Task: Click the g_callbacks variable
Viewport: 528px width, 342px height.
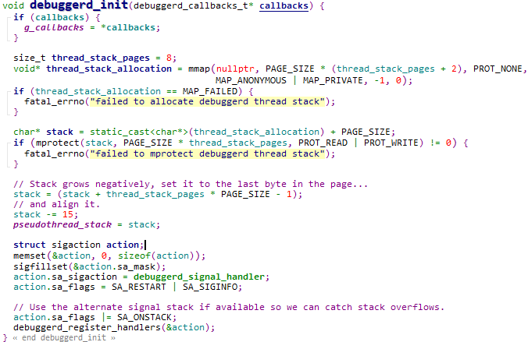Action: click(54, 27)
